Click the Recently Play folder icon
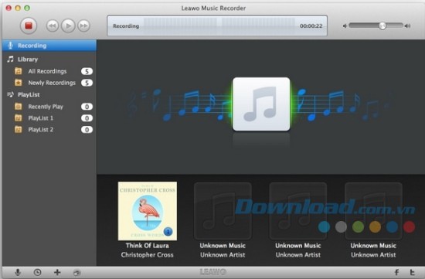 pyautogui.click(x=19, y=107)
